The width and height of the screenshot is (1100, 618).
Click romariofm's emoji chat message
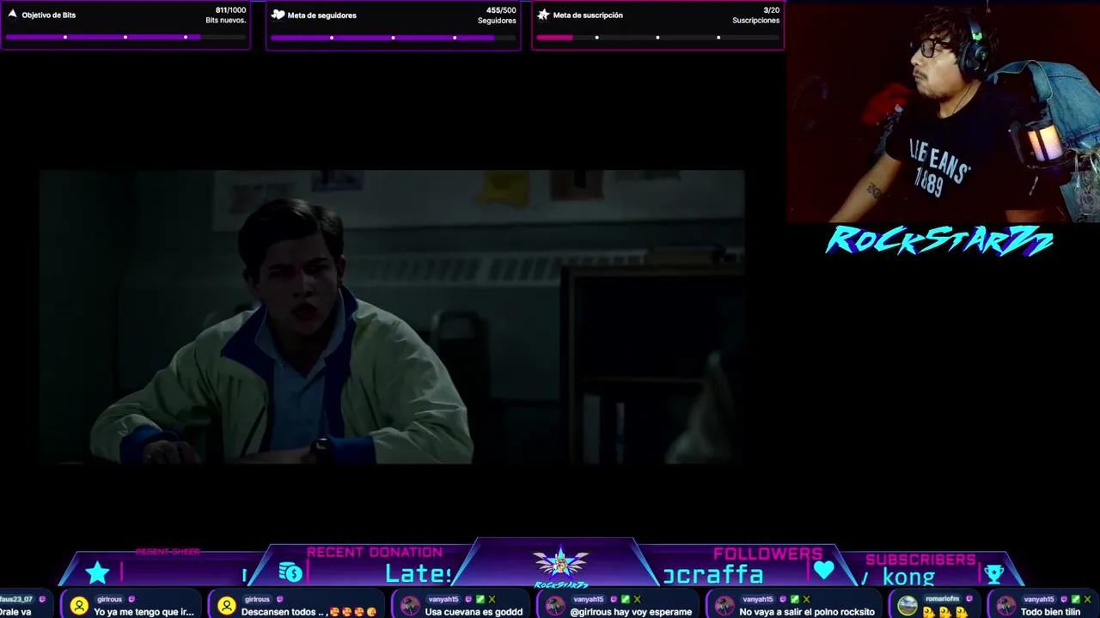pos(946,612)
